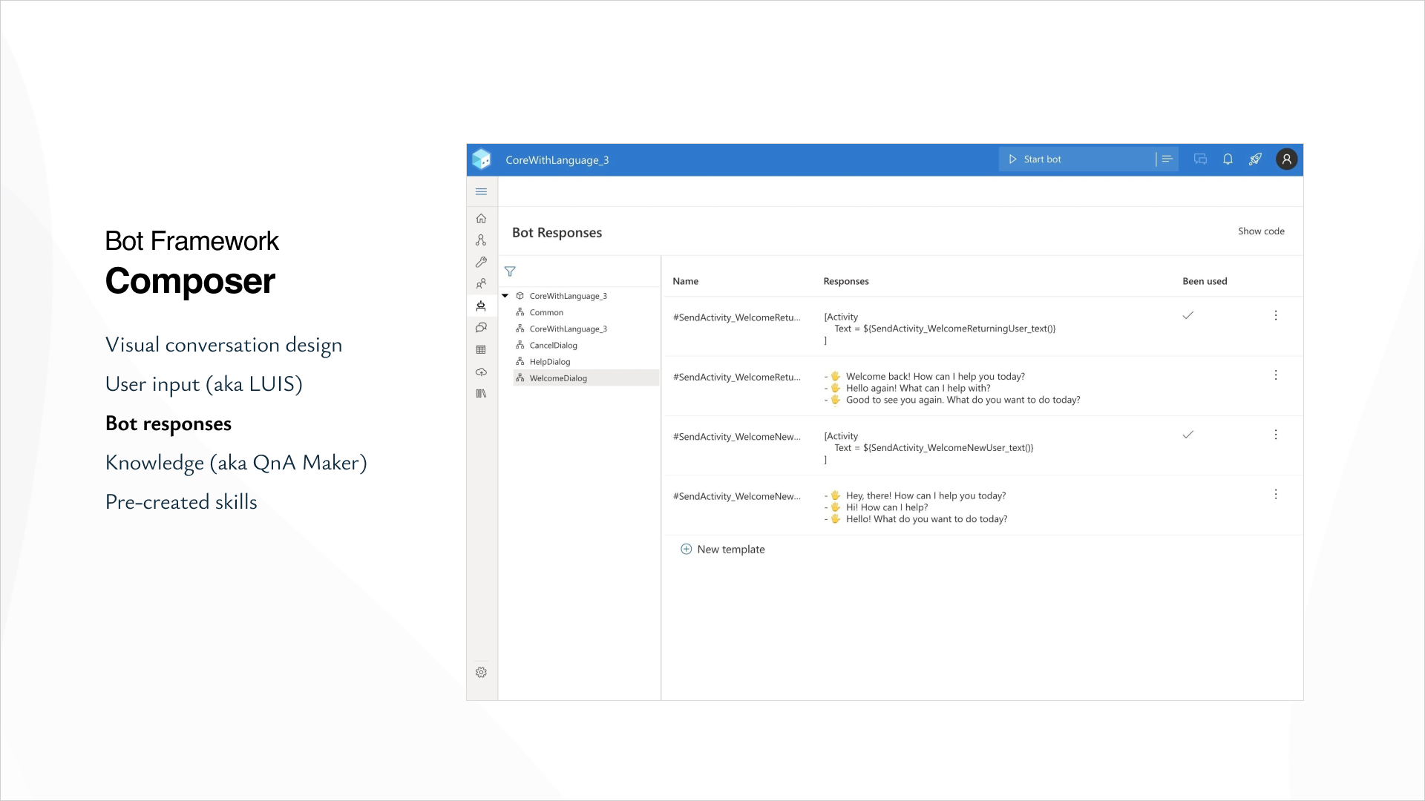Select the Common tree item

(x=546, y=313)
